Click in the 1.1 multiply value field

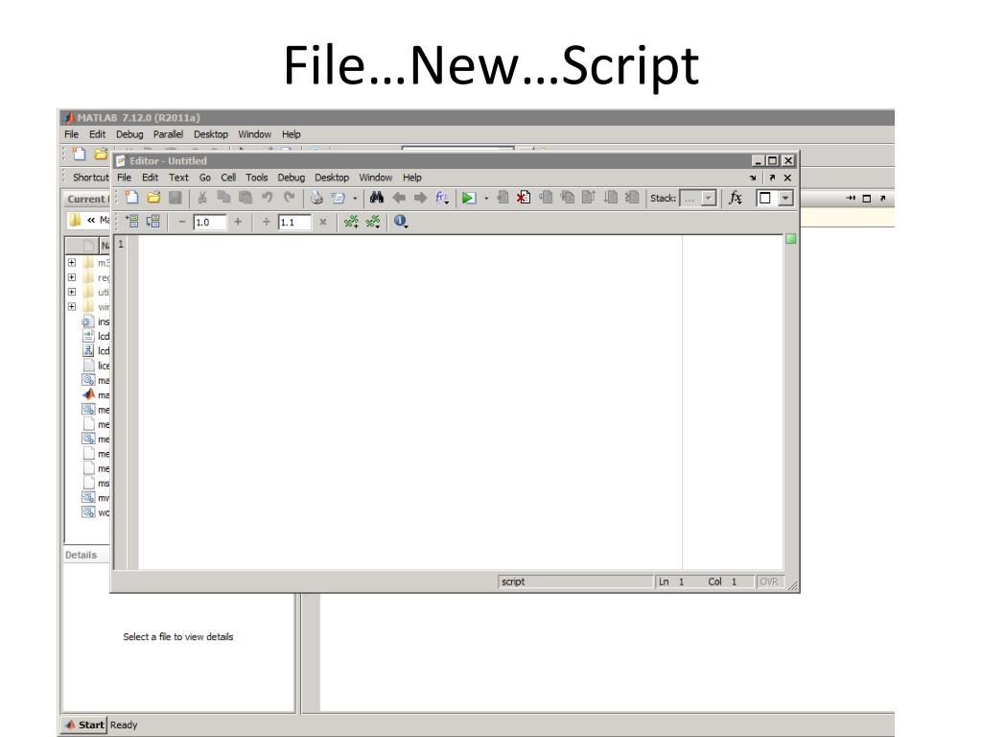pos(294,222)
